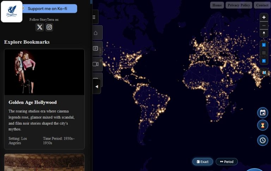Click the hourglass time button
Screen dimensions: 271x171
pyautogui.click(x=263, y=125)
